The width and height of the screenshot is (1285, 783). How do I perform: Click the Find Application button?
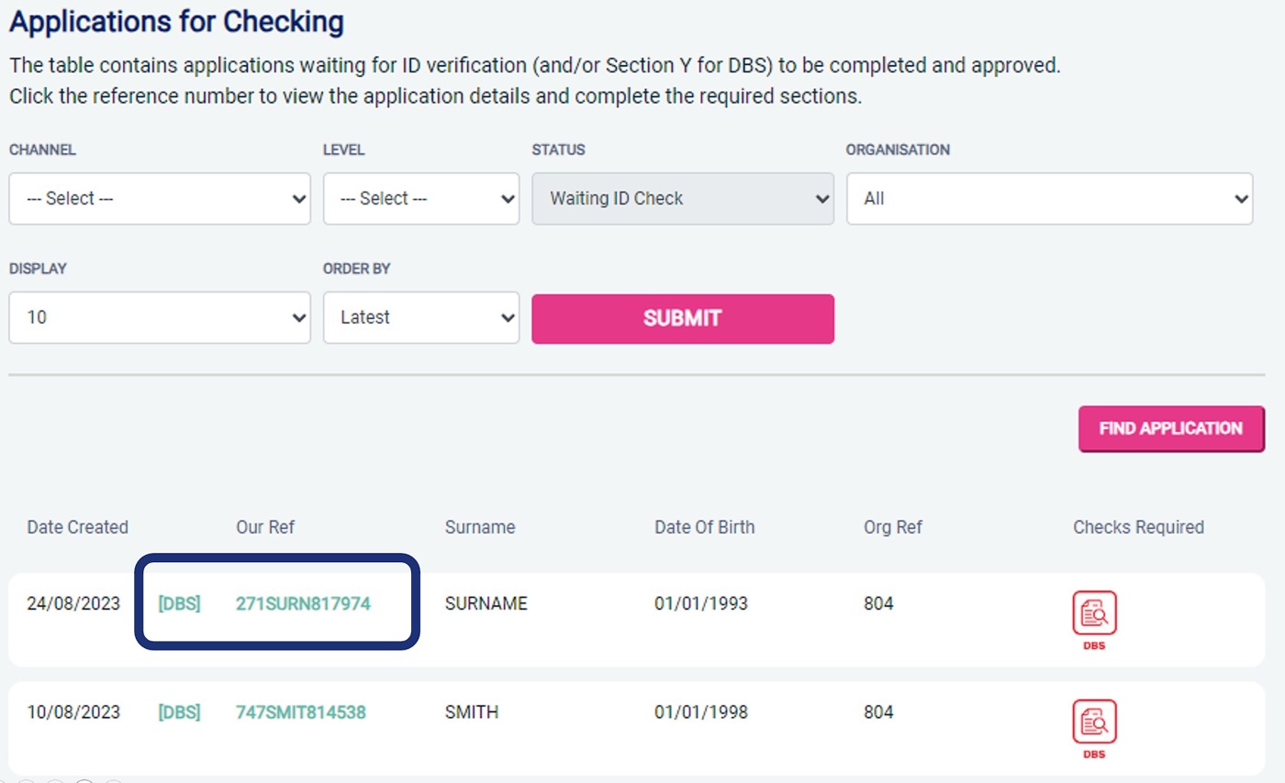(x=1170, y=428)
